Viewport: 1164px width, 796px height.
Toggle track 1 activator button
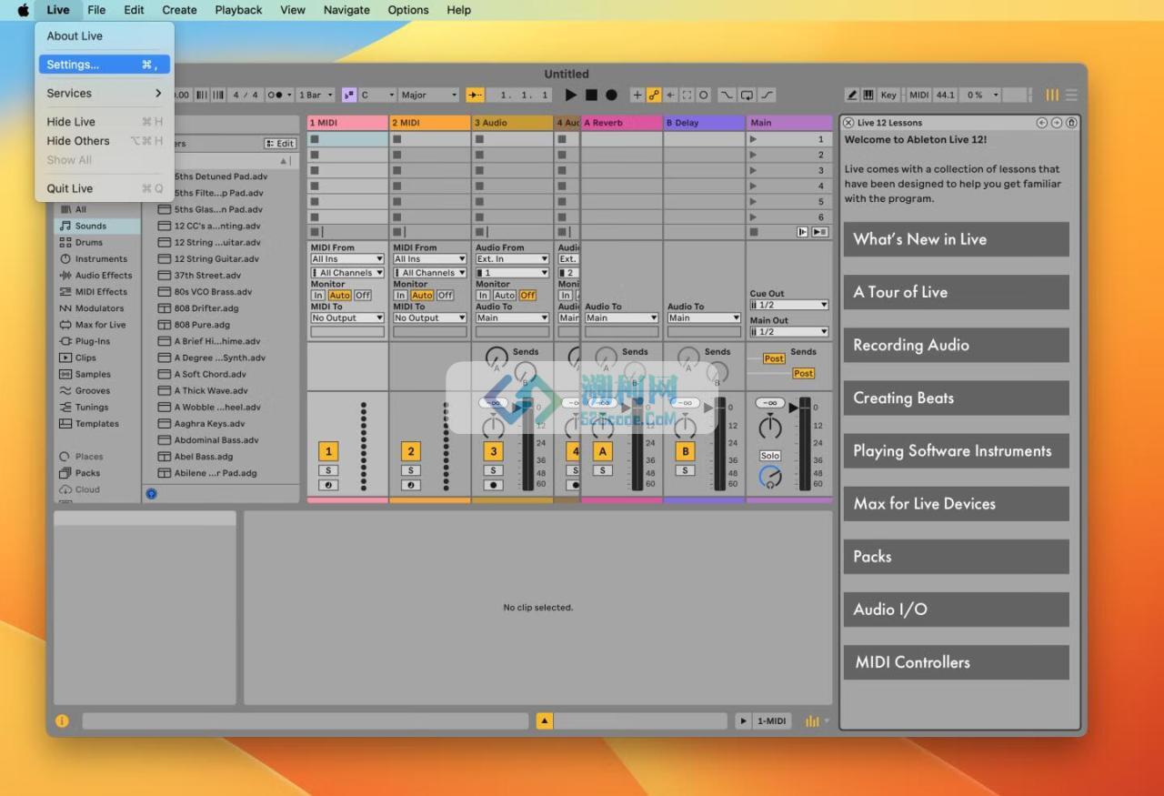point(328,451)
